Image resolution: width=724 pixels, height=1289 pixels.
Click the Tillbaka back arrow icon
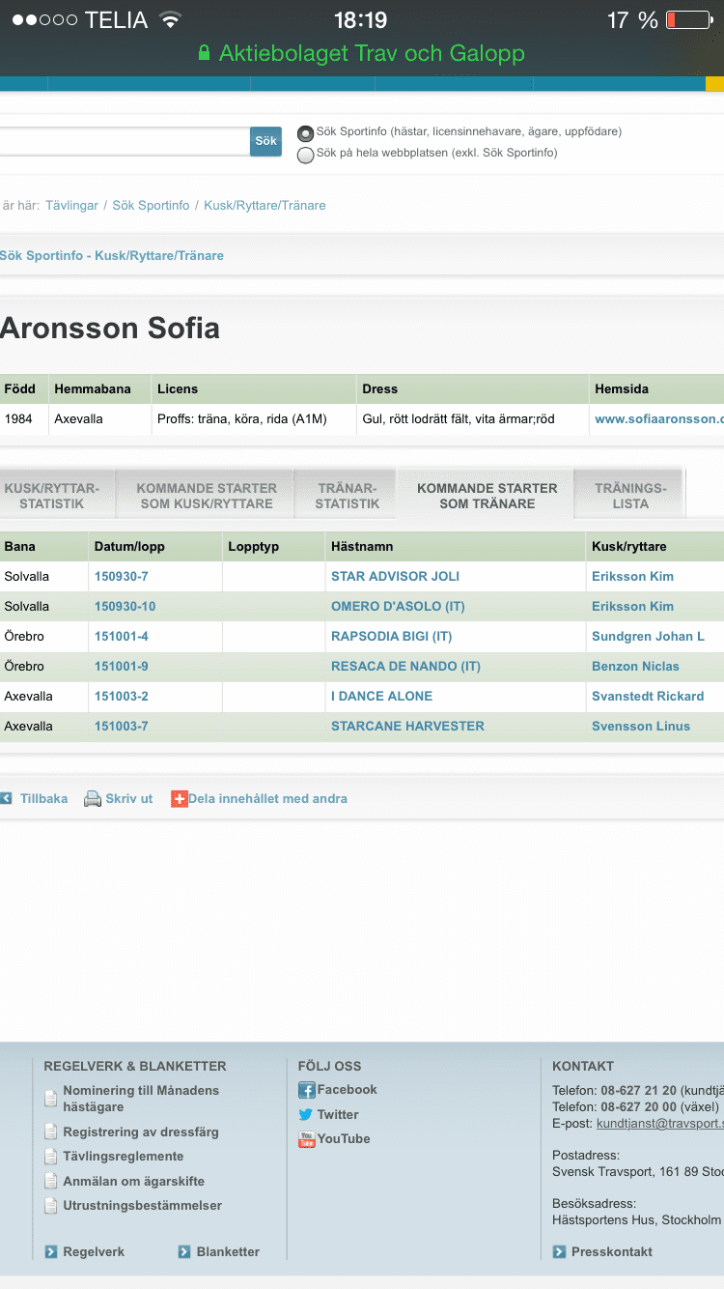click(x=6, y=799)
